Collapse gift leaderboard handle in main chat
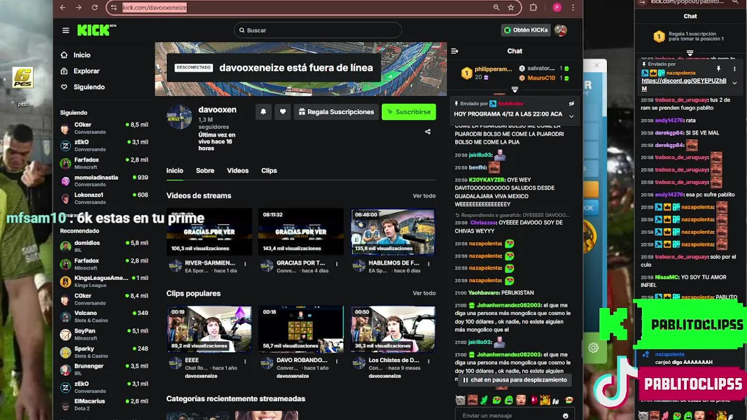Image resolution: width=747 pixels, height=420 pixels. pos(515,90)
